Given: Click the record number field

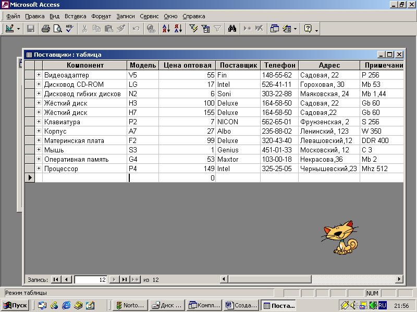Looking at the screenshot, I should pyautogui.click(x=91, y=280).
